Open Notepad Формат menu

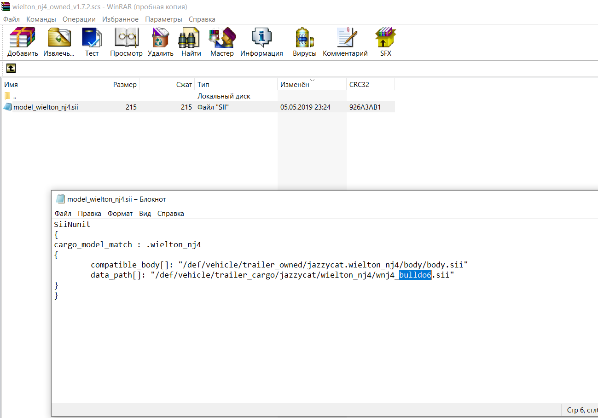pyautogui.click(x=120, y=214)
